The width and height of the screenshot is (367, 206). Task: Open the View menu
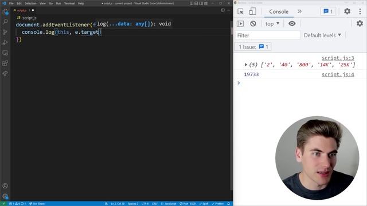pyautogui.click(x=42, y=3)
